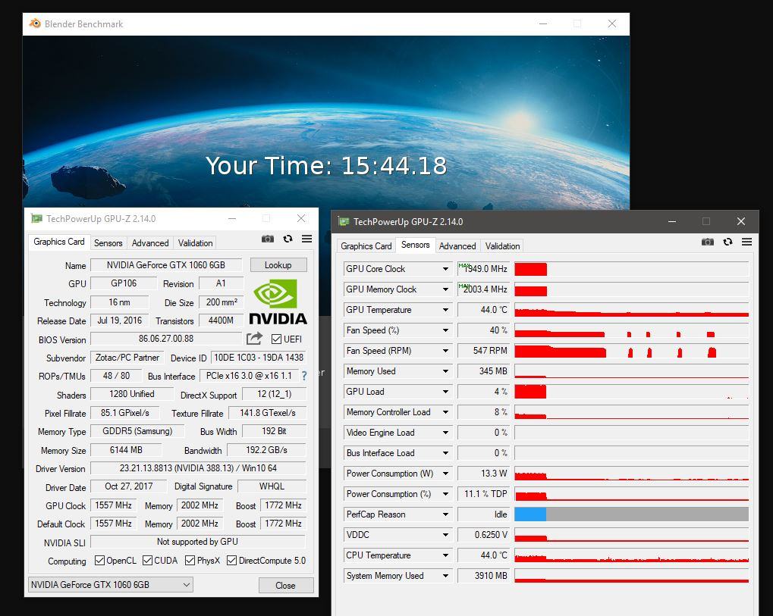Click the Lookup button
Image resolution: width=773 pixels, height=616 pixels.
(x=278, y=265)
